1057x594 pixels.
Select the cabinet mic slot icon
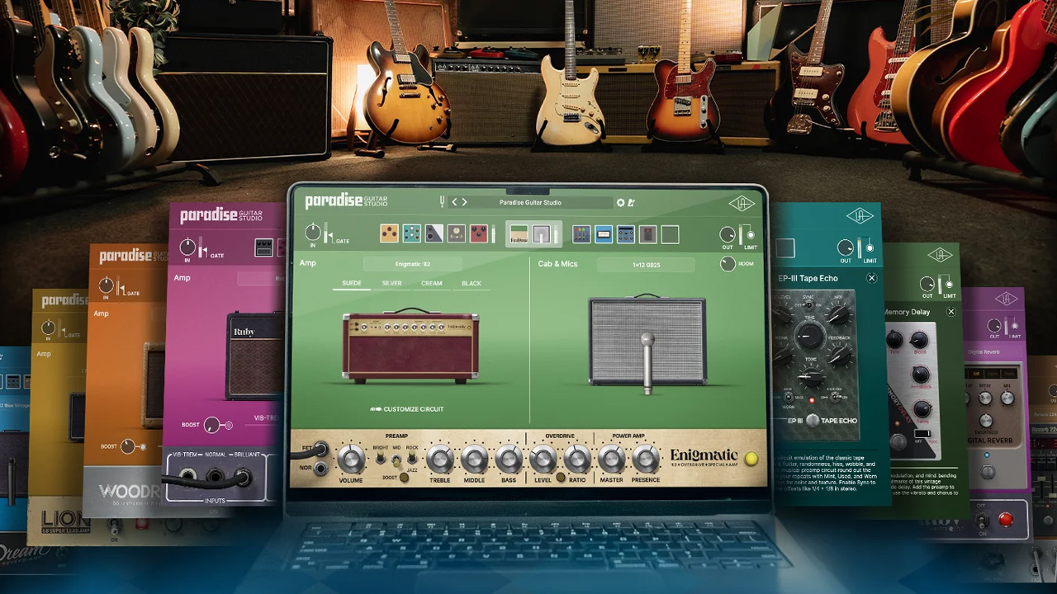542,234
